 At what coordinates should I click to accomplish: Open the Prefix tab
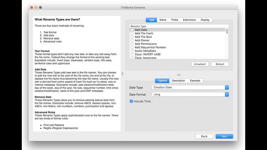point(175,20)
